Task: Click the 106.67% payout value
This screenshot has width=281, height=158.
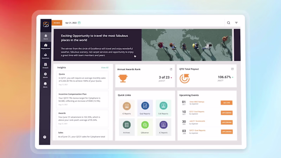Action: coord(224,77)
